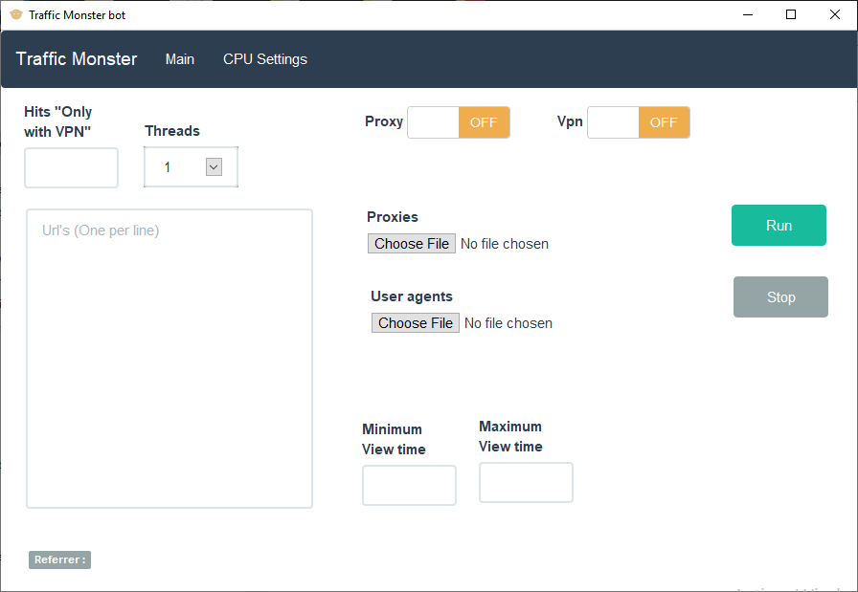Maximize the Traffic Monster bot window

point(791,14)
